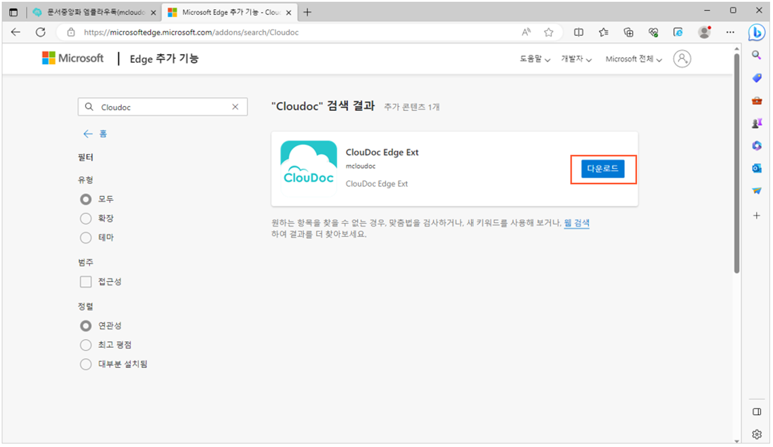773x447 pixels.
Task: Sort by 최고 평점 radio button
Action: coord(86,345)
